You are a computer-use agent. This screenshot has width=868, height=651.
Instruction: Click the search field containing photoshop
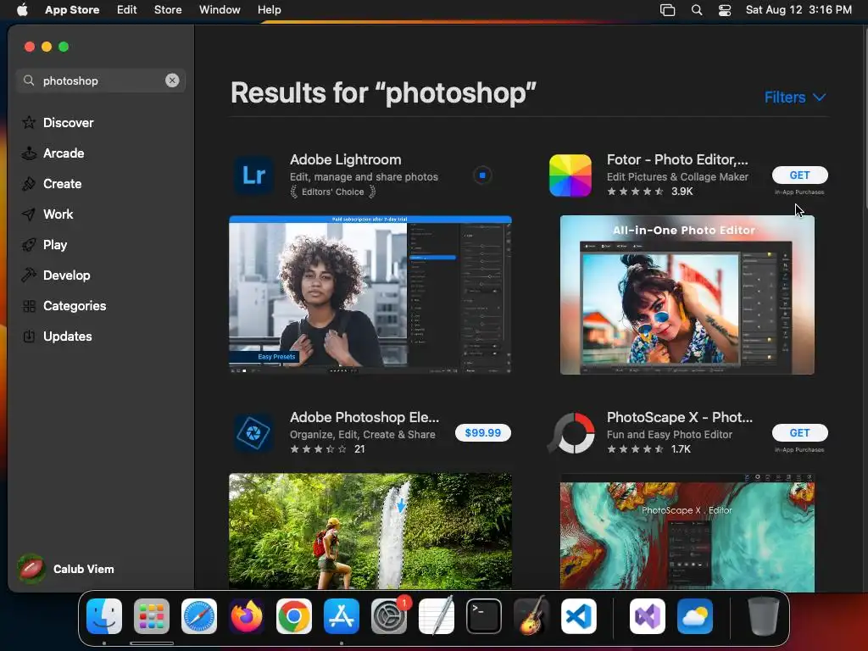point(101,81)
